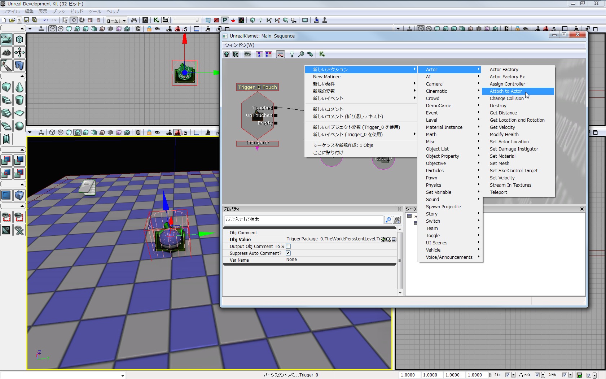Open Kismet with the K icon in the main toolbar
This screenshot has width=606, height=379.
(156, 20)
